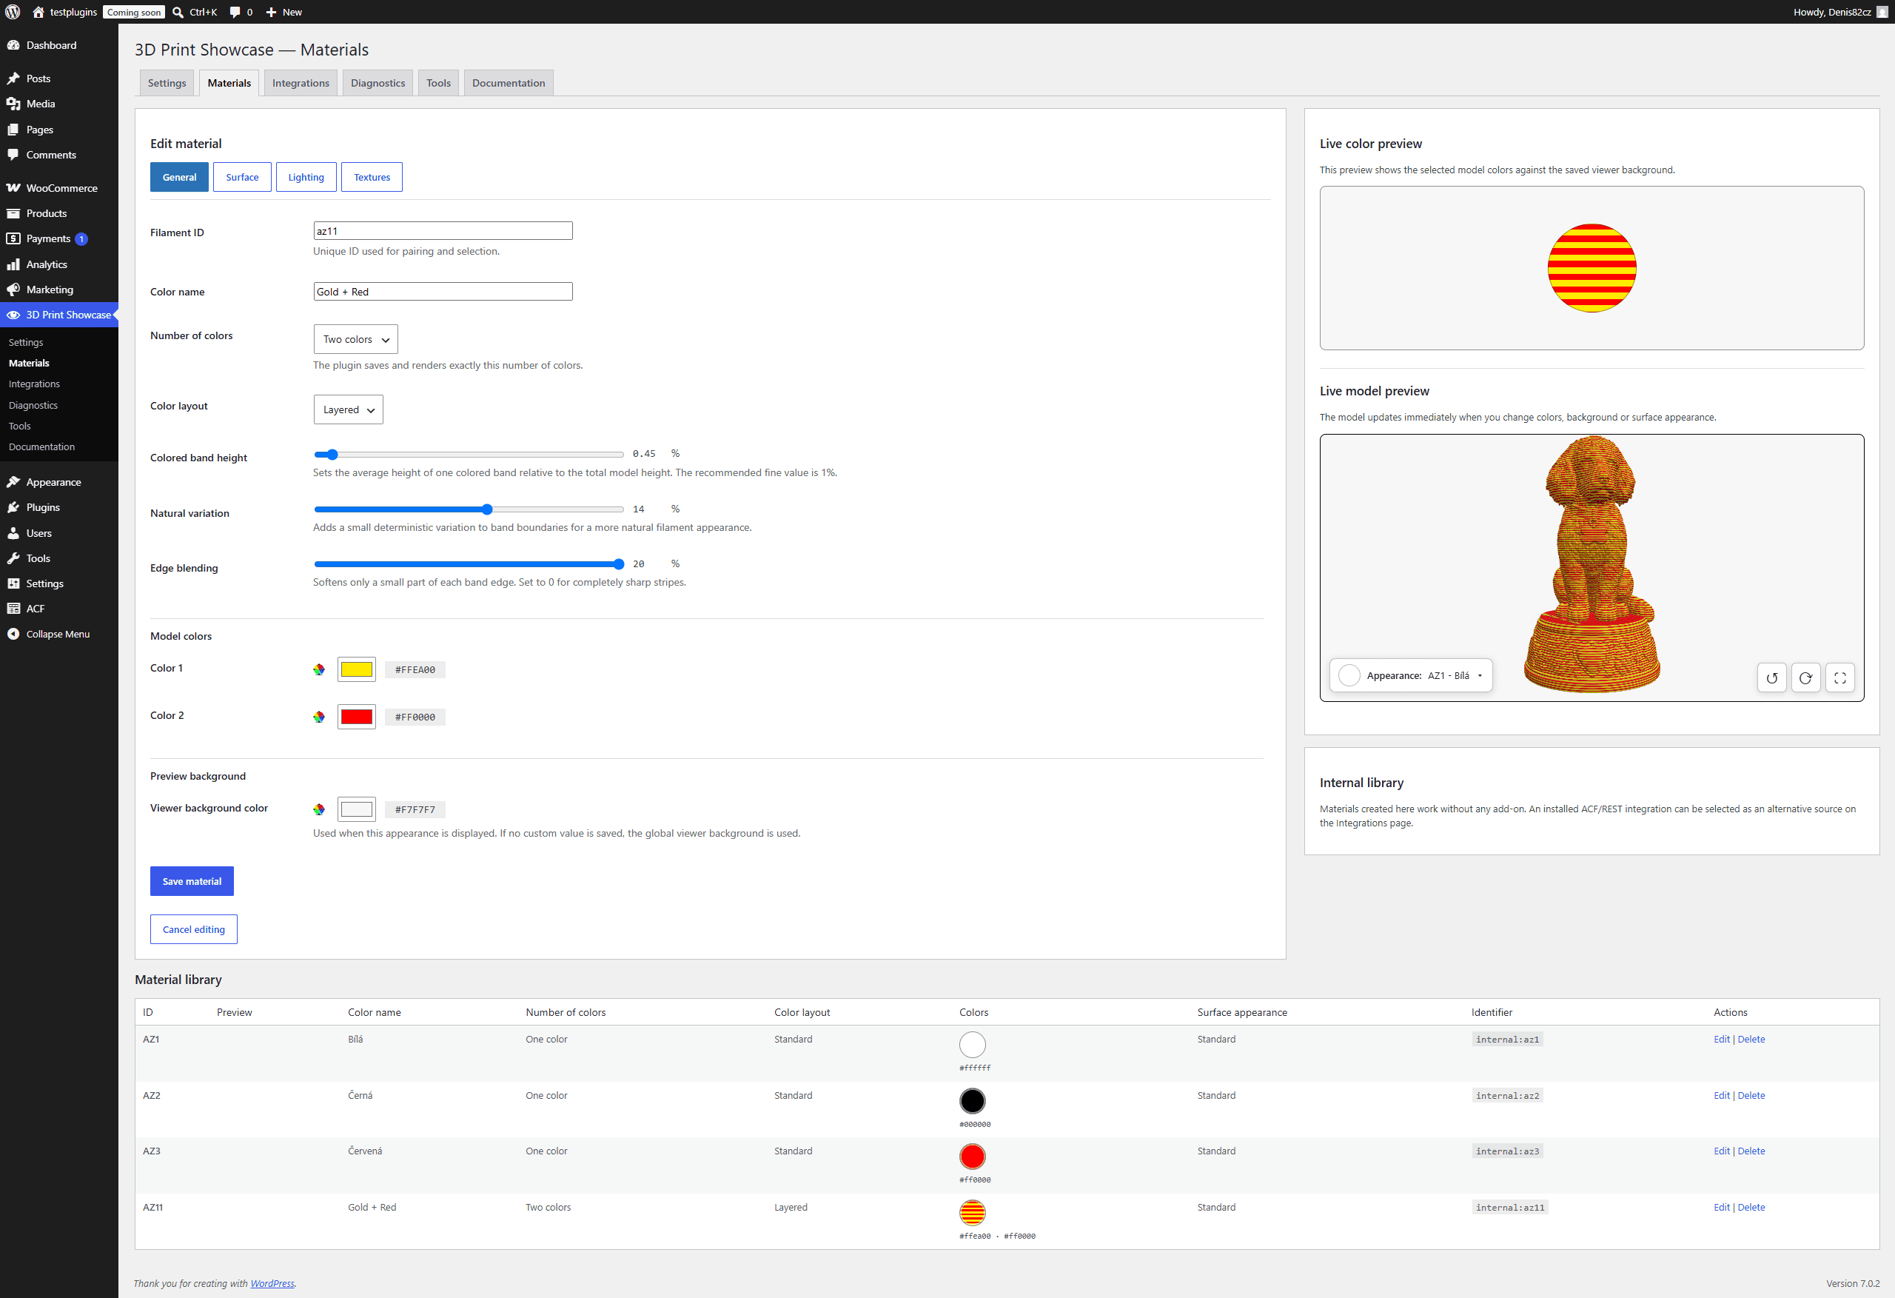Click the red Color 2 swatch
The width and height of the screenshot is (1895, 1298).
click(356, 717)
